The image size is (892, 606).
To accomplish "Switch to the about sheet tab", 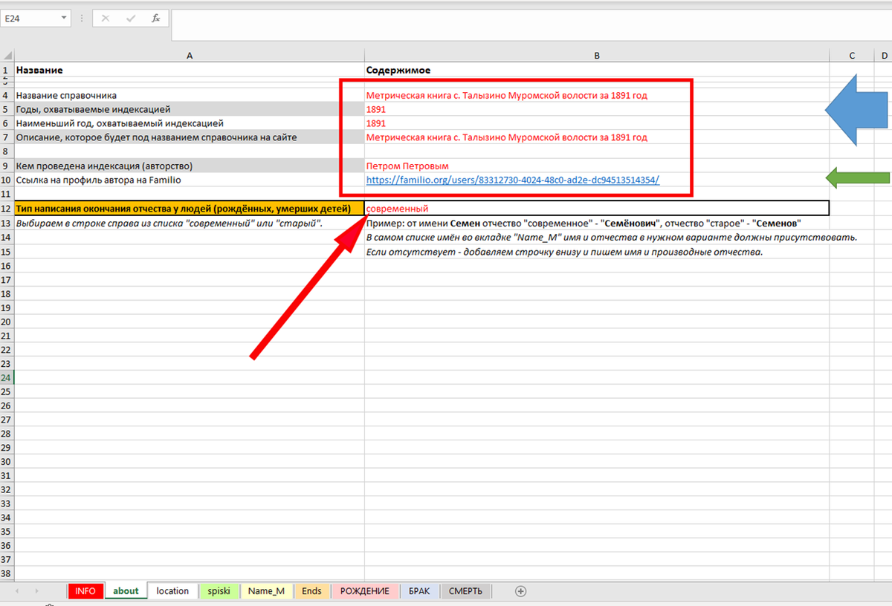I will [x=126, y=591].
